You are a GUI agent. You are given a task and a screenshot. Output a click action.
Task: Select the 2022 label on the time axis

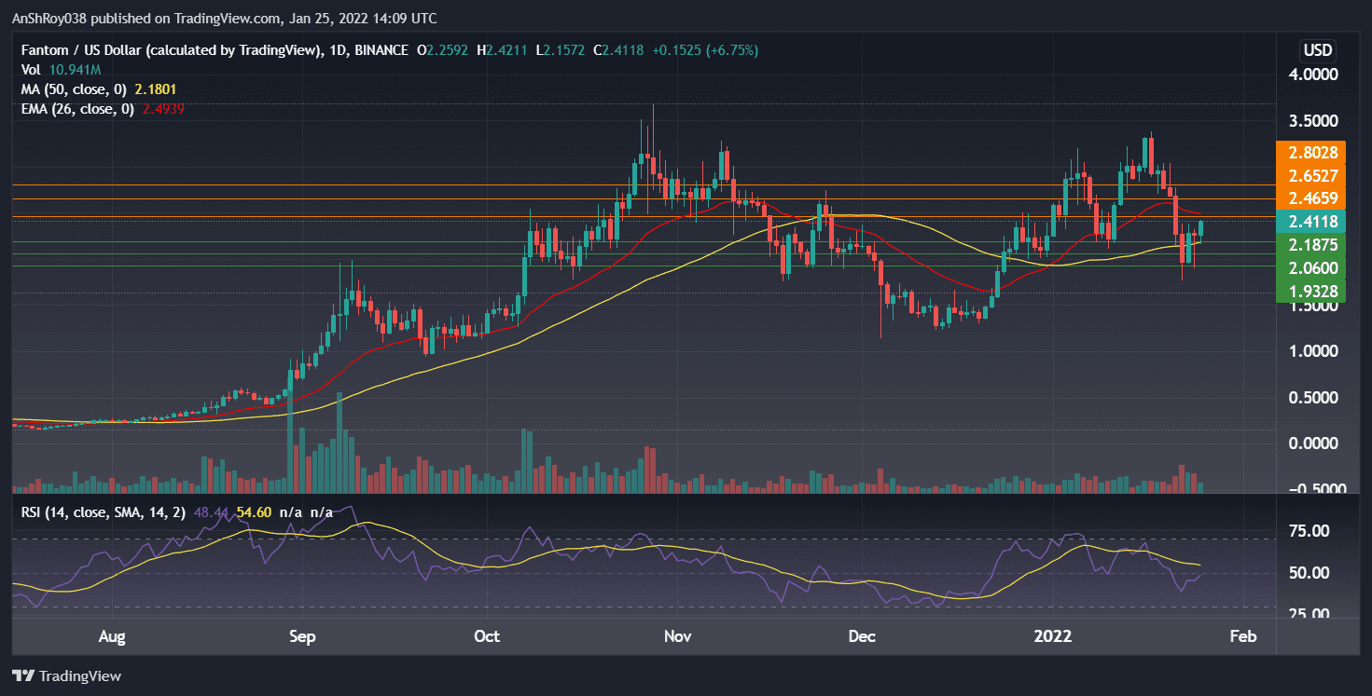(x=1053, y=636)
